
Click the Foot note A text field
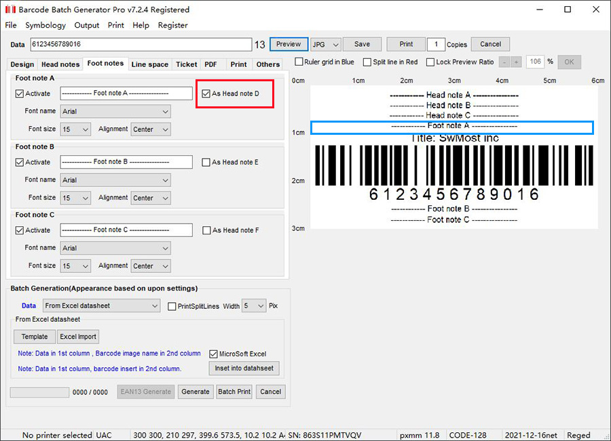[126, 93]
